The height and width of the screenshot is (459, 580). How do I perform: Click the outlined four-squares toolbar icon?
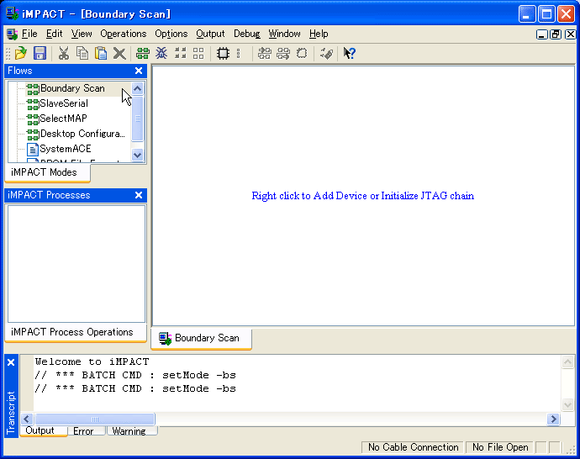198,53
